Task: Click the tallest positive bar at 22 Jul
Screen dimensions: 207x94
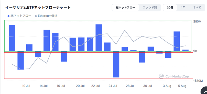Action: point(99,38)
